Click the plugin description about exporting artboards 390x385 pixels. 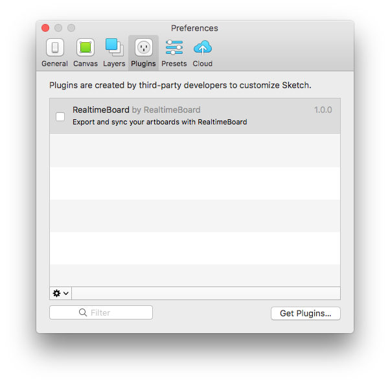click(x=159, y=122)
